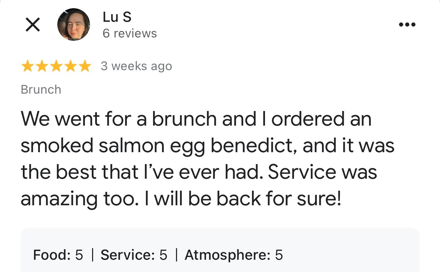The width and height of the screenshot is (440, 272).
Task: Select the "Service: 5" rating
Action: point(134,255)
